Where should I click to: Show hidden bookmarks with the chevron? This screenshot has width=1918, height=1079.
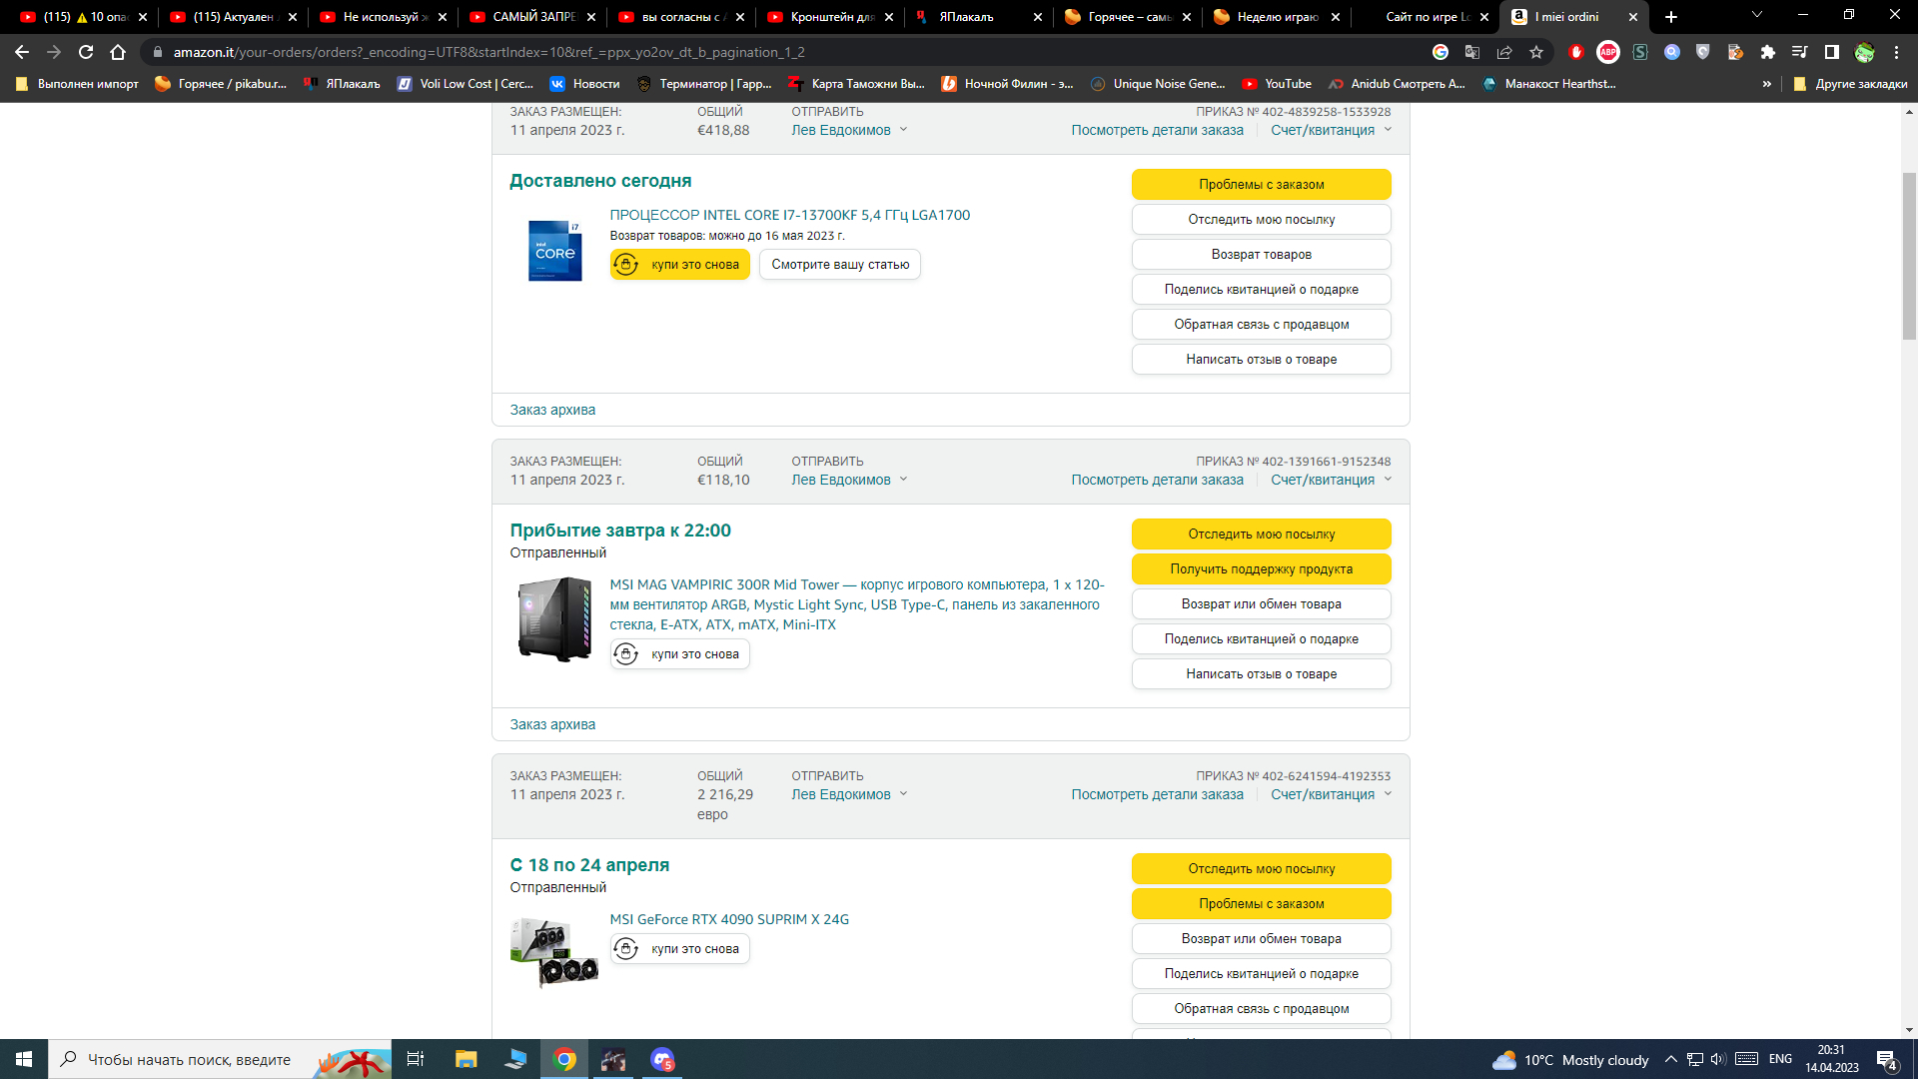[x=1766, y=84]
